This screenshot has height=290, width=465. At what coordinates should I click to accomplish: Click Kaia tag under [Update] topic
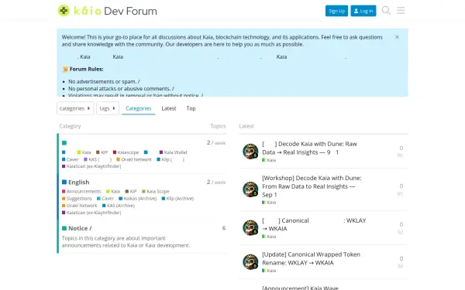tap(269, 271)
